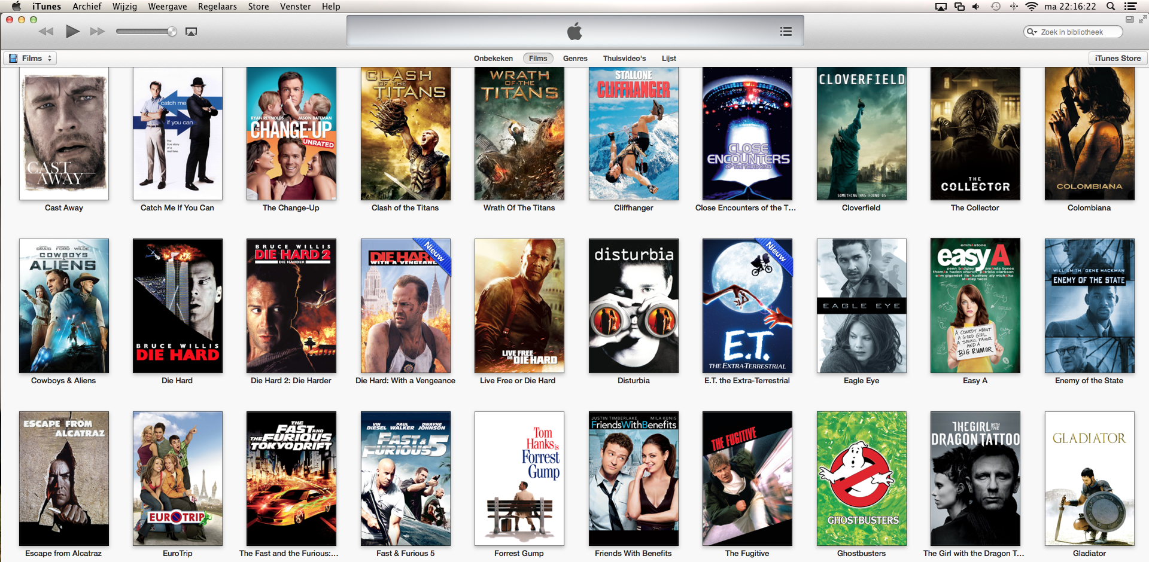The width and height of the screenshot is (1149, 562).
Task: Open the Store menu
Action: click(x=259, y=7)
